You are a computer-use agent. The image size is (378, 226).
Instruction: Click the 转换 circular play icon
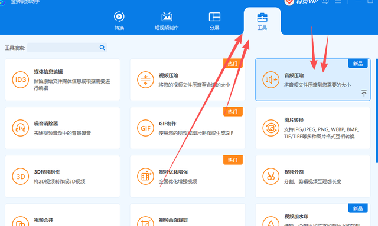coord(119,16)
